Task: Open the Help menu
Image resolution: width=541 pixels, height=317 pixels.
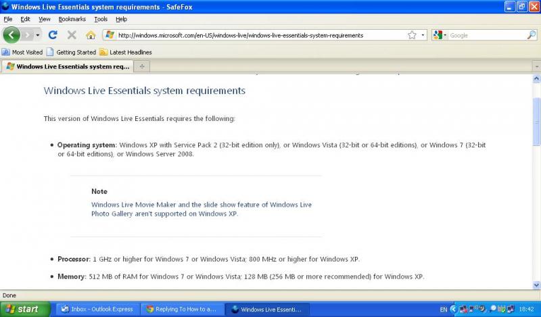Action: tap(121, 19)
